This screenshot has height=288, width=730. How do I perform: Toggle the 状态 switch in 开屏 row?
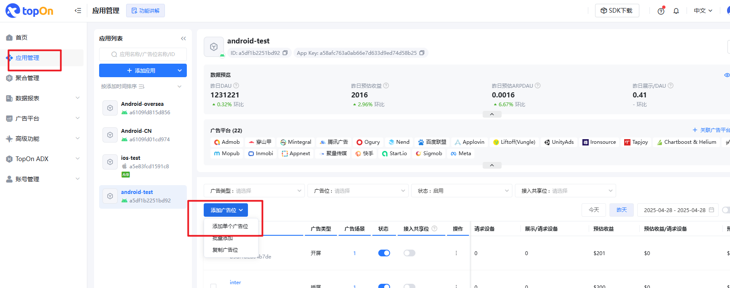coord(384,253)
